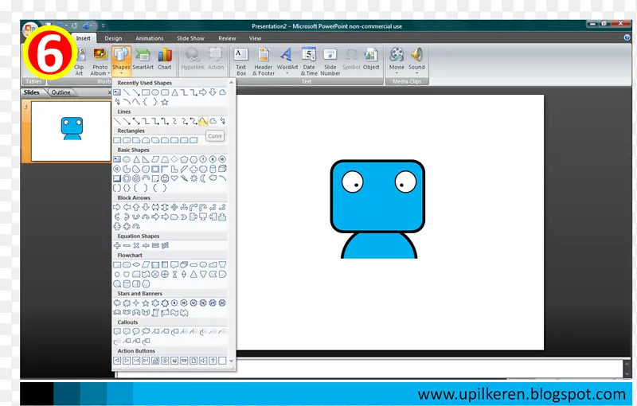Choose the Heart shape from Basic Shapes
Image resolution: width=637 pixels, height=406 pixels.
coord(174,178)
